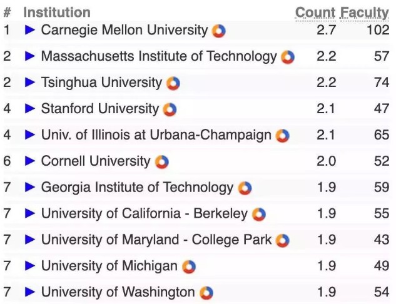Viewport: 396px width, 304px height.
Task: Open Carnegie Mellon University's pie chart icon
Action: point(219,31)
